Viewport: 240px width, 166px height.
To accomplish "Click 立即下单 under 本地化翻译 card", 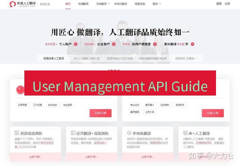I will [148, 157].
